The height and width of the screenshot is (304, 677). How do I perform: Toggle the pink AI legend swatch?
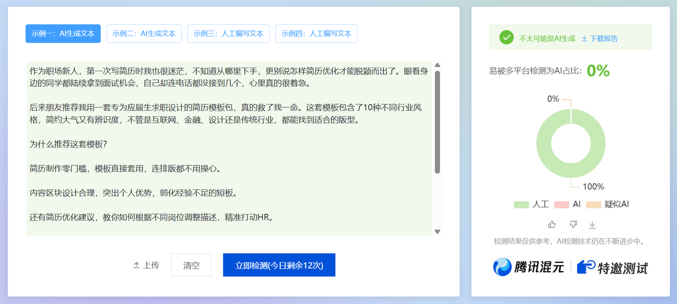point(561,205)
